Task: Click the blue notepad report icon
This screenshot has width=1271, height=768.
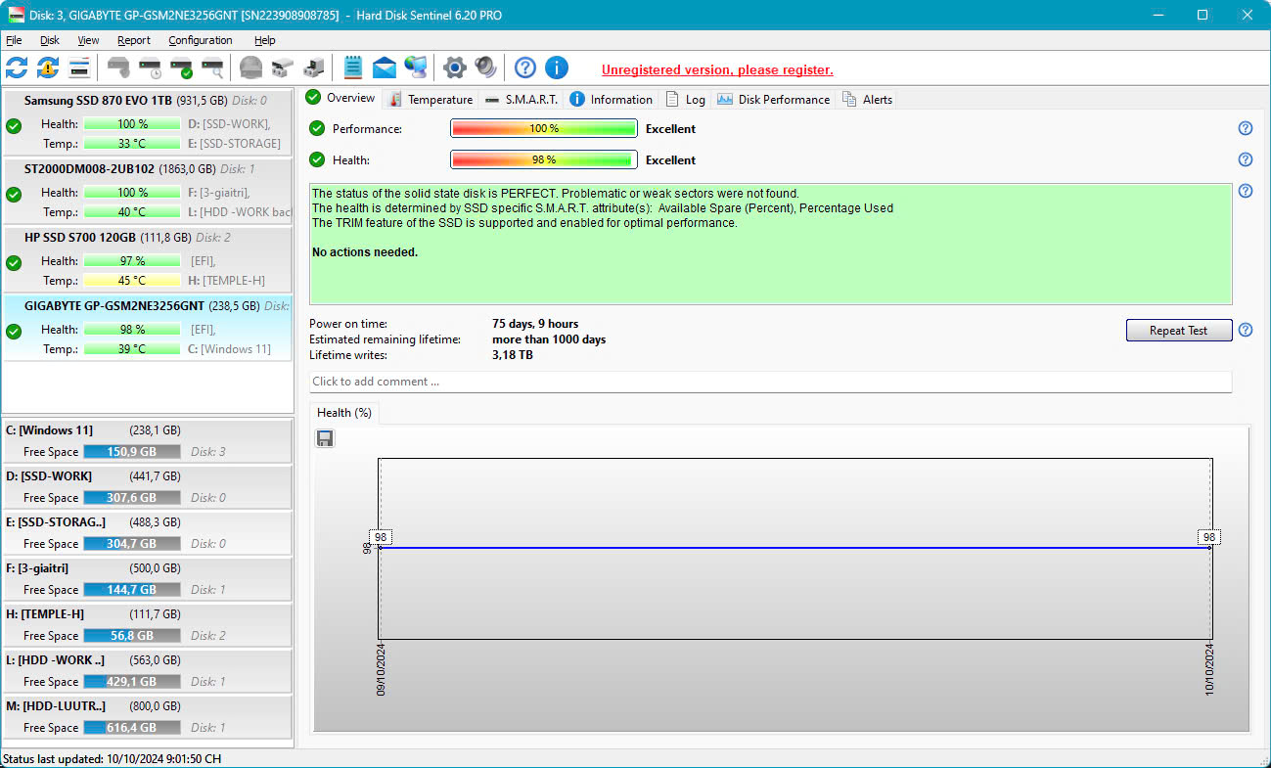Action: (x=353, y=68)
